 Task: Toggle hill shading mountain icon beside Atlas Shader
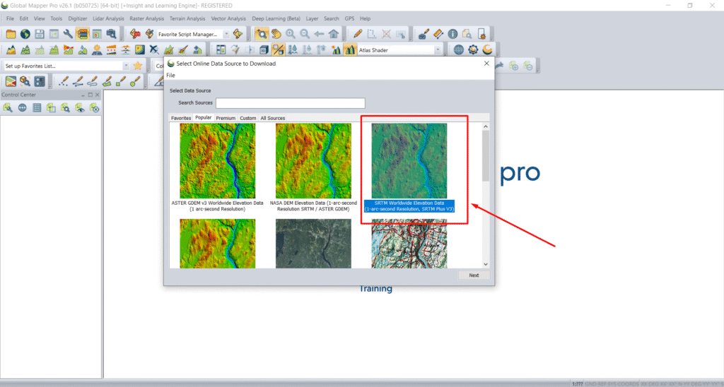[x=349, y=50]
